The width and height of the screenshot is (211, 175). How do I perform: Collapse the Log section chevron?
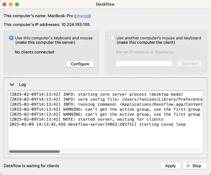click(12, 85)
